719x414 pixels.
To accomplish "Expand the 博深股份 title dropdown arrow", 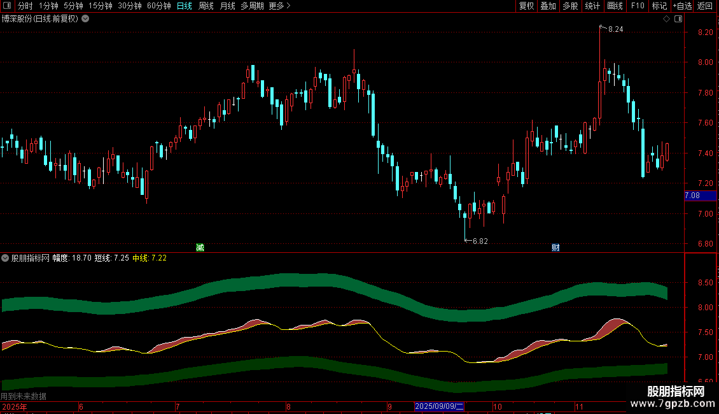I will click(85, 19).
